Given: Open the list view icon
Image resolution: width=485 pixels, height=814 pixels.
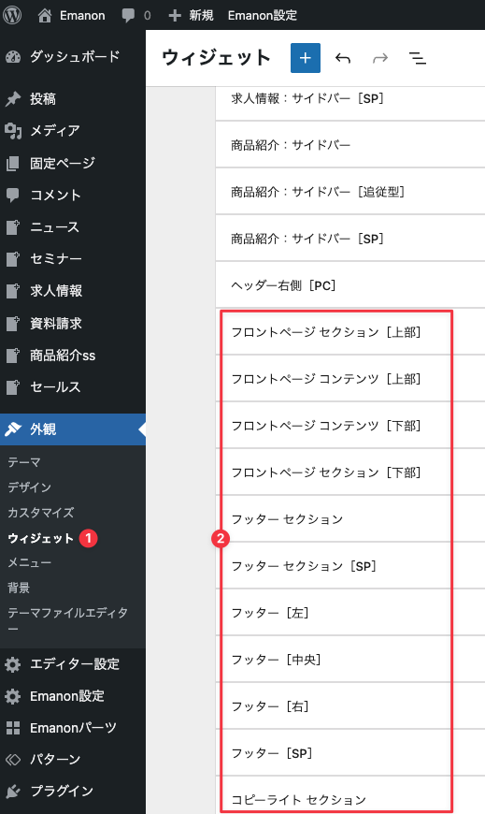Looking at the screenshot, I should 418,58.
